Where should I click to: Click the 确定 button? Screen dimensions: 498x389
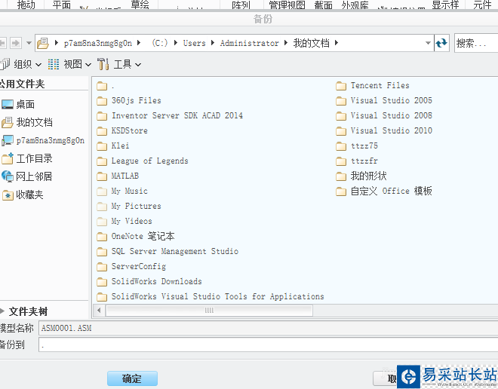pyautogui.click(x=132, y=378)
